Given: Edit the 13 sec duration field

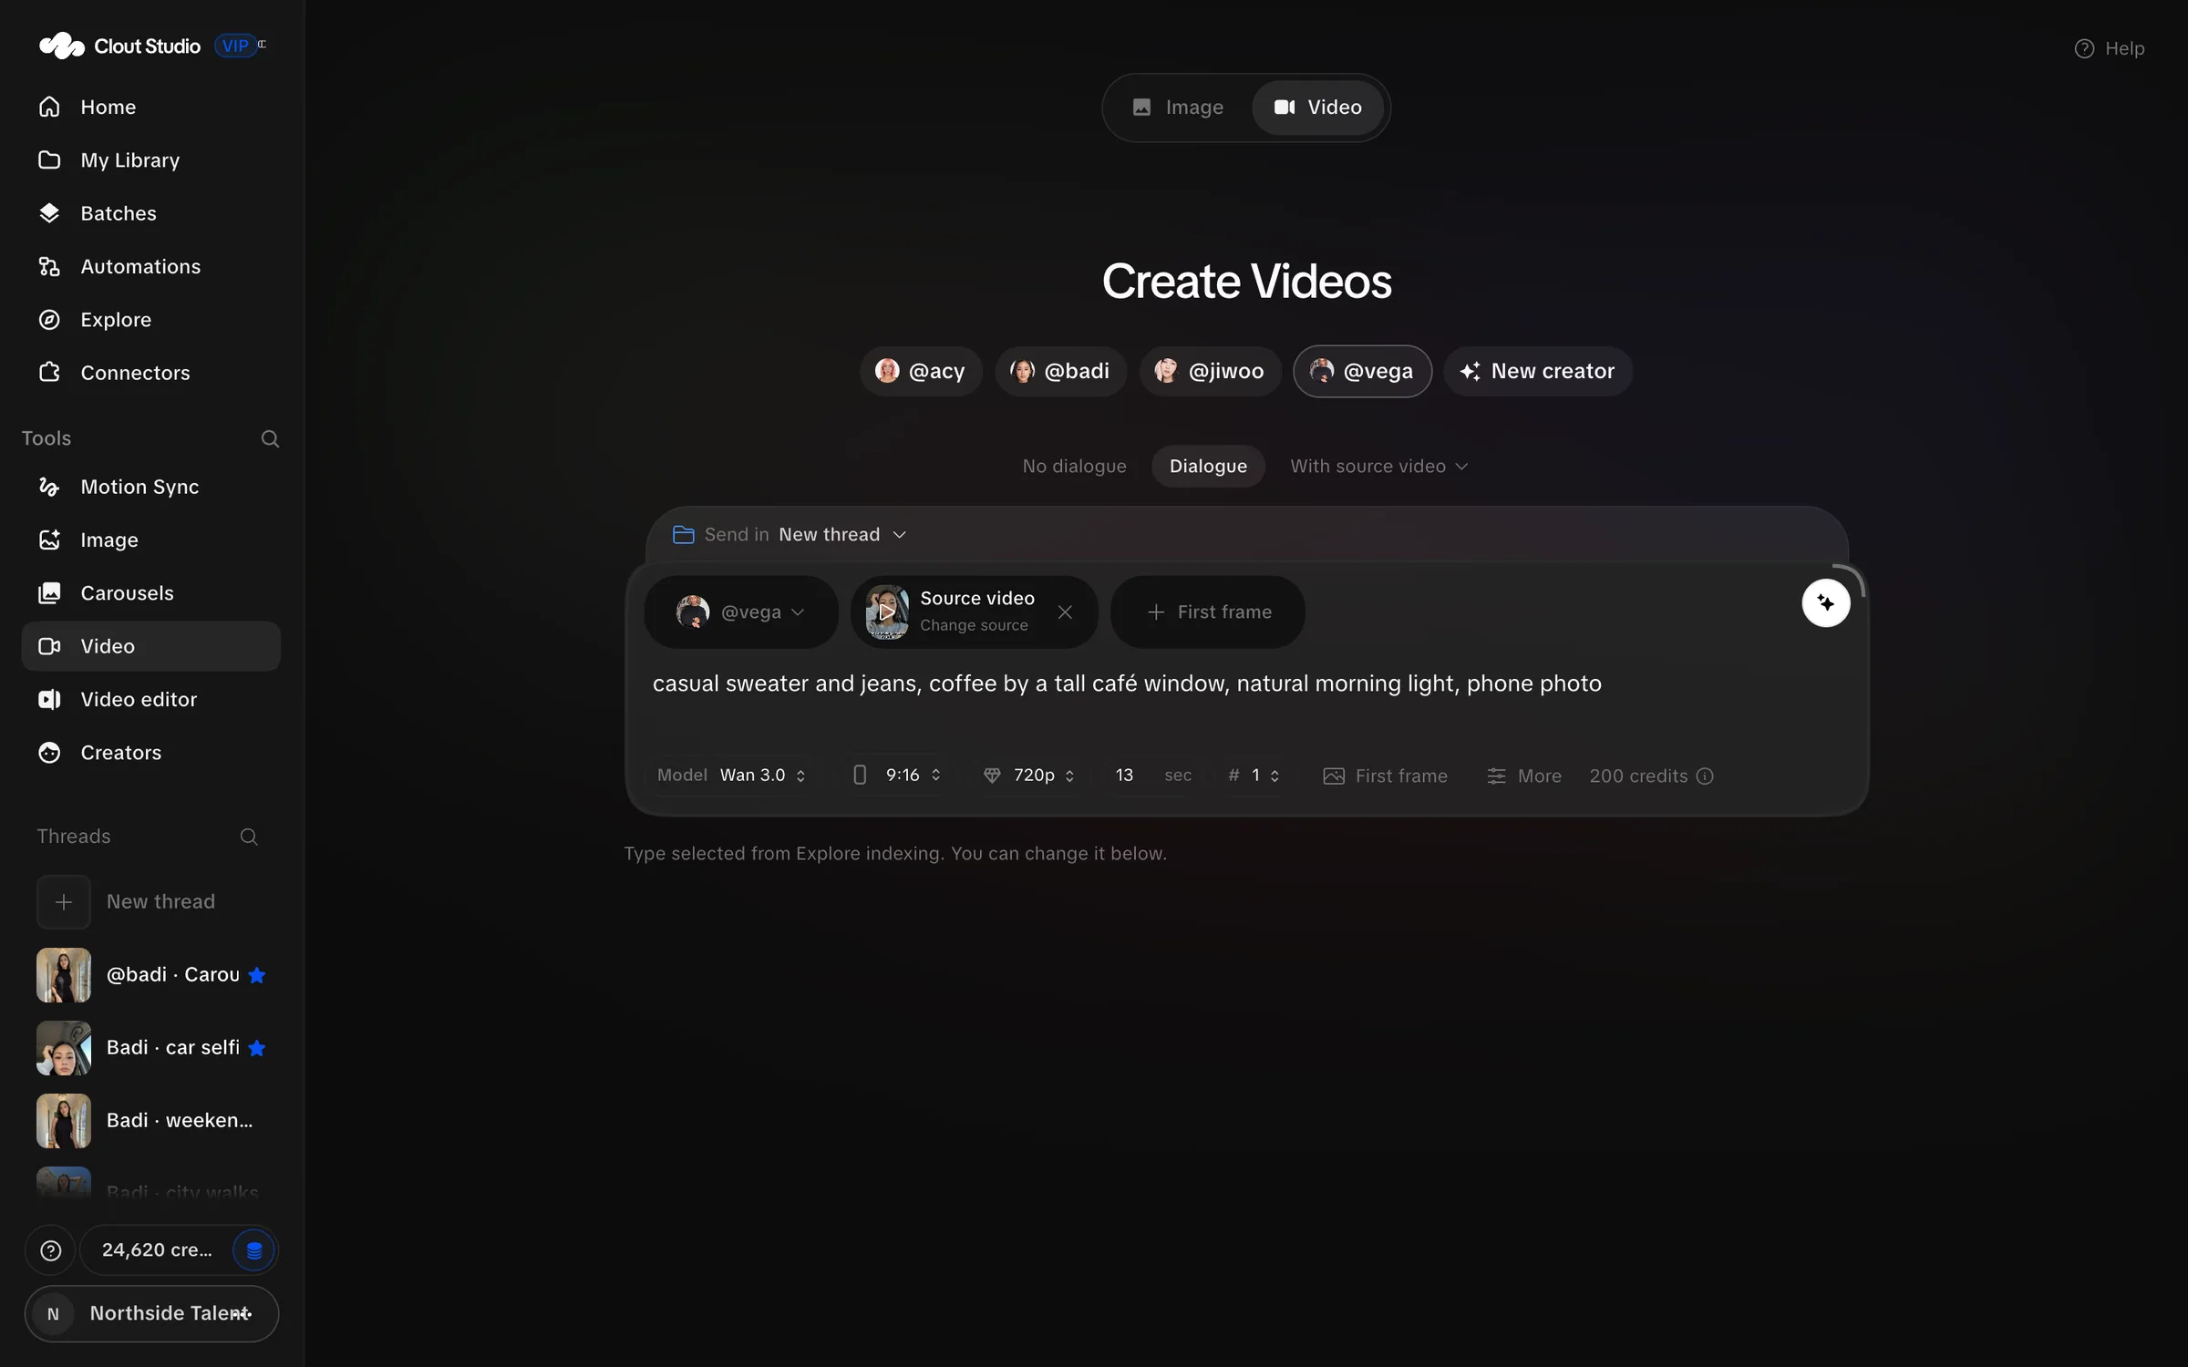Looking at the screenshot, I should pos(1151,776).
